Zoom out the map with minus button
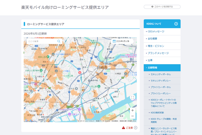This screenshot has width=202, height=135. pos(132,116)
